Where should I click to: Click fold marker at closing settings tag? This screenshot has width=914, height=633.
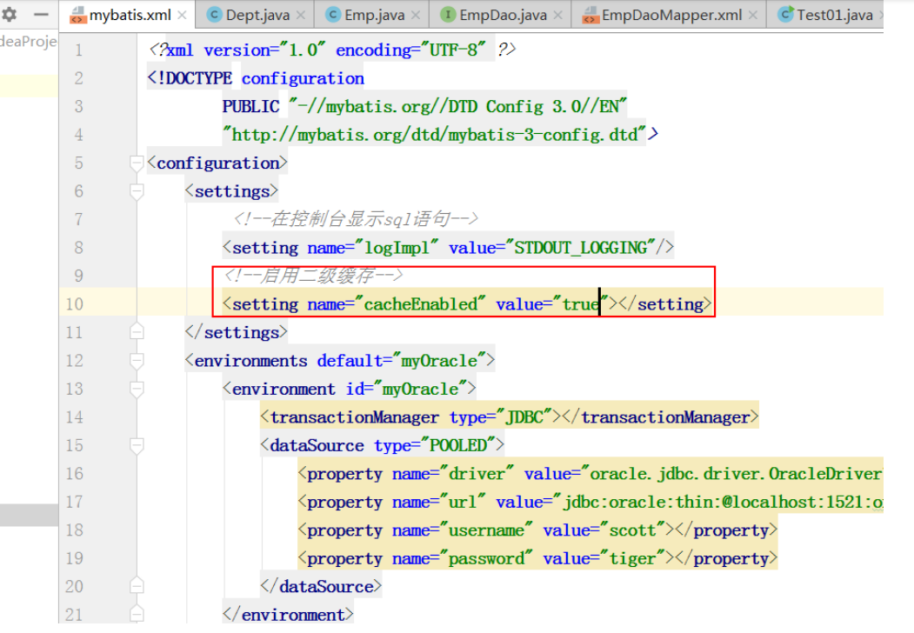(137, 331)
